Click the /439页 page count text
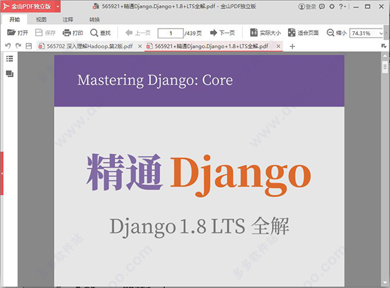 [193, 33]
